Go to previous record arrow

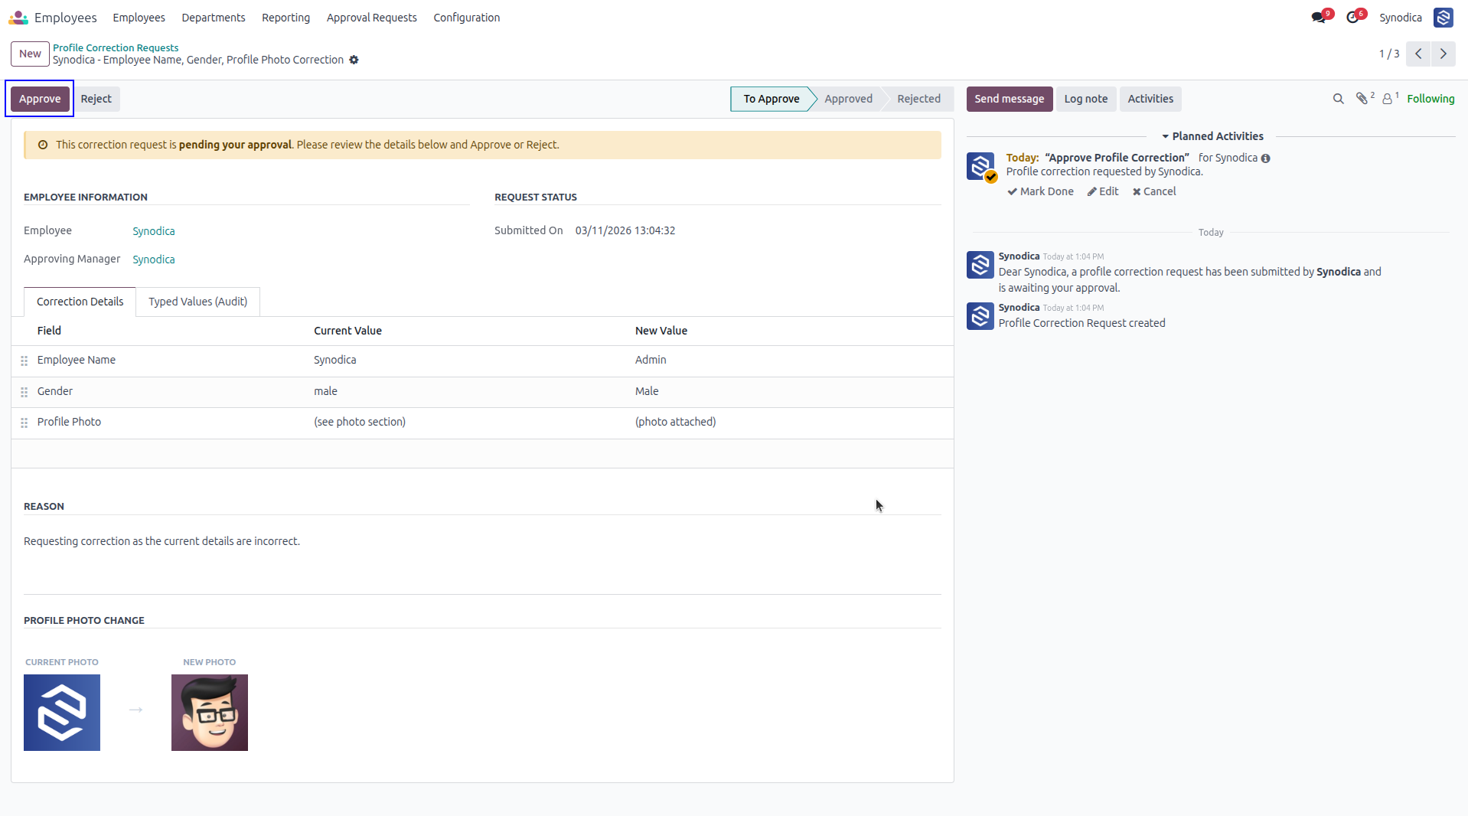(x=1418, y=54)
